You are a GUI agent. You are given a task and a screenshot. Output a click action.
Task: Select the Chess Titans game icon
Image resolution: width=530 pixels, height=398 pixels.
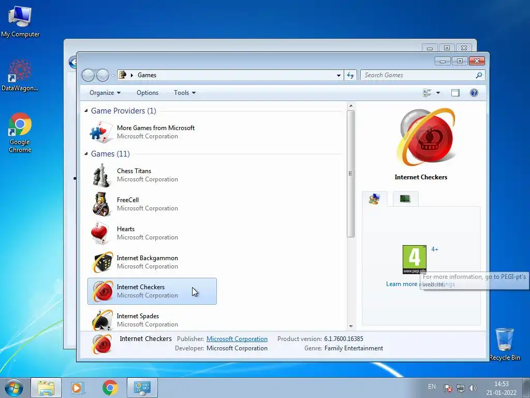pyautogui.click(x=101, y=175)
